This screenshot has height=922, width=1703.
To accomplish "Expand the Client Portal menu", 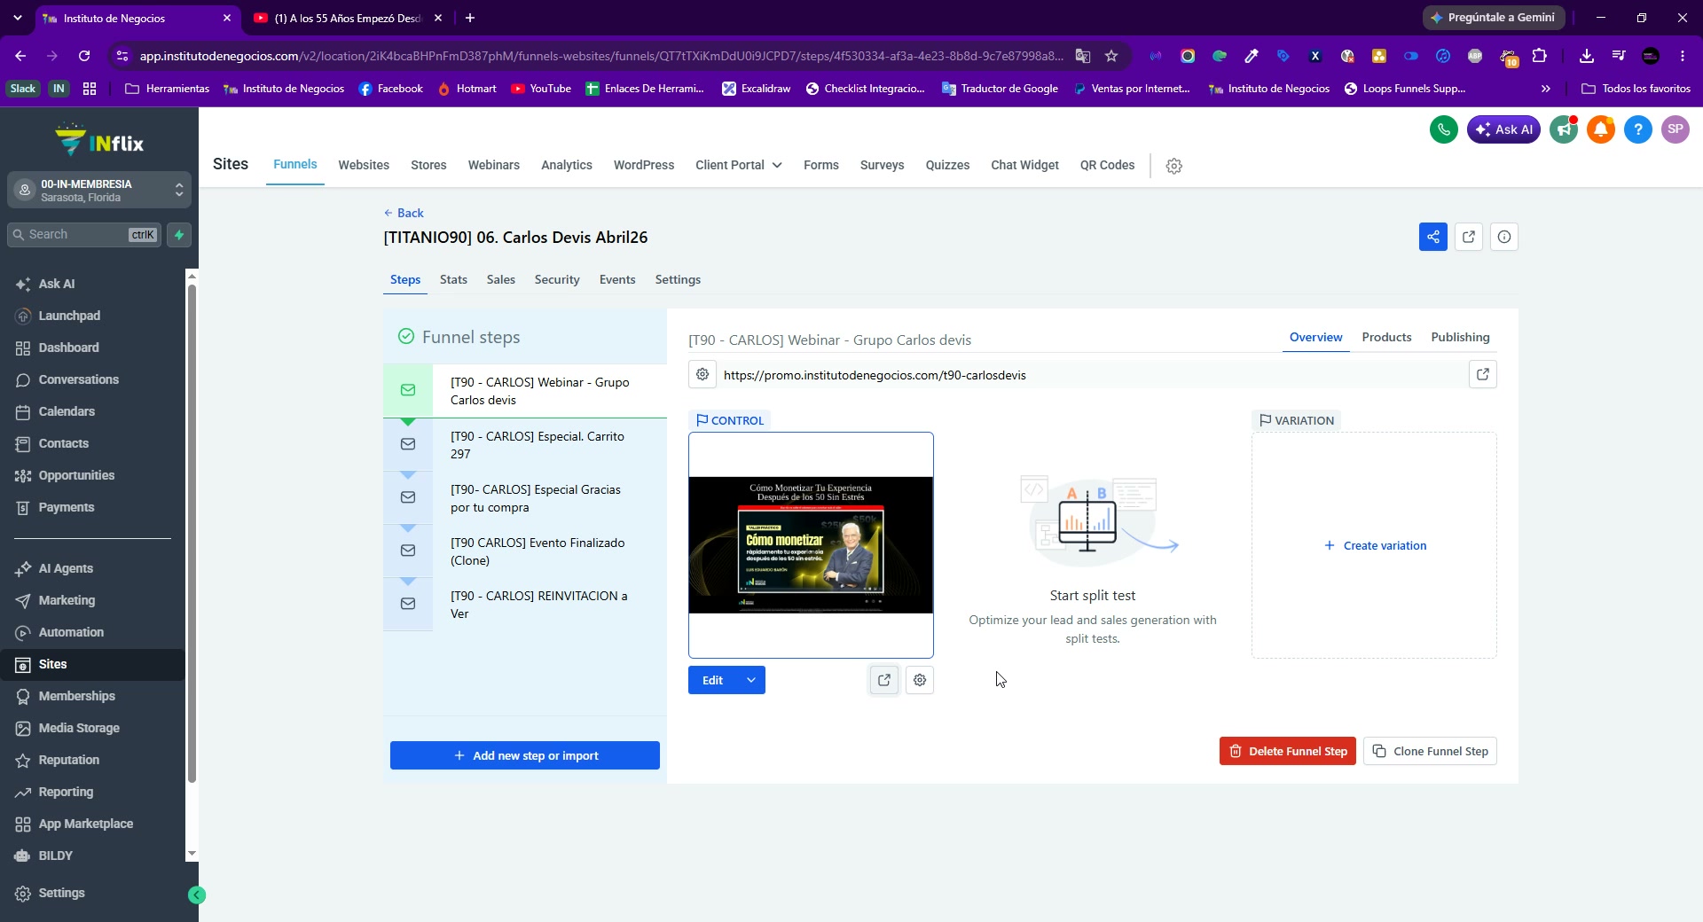I will point(739,165).
